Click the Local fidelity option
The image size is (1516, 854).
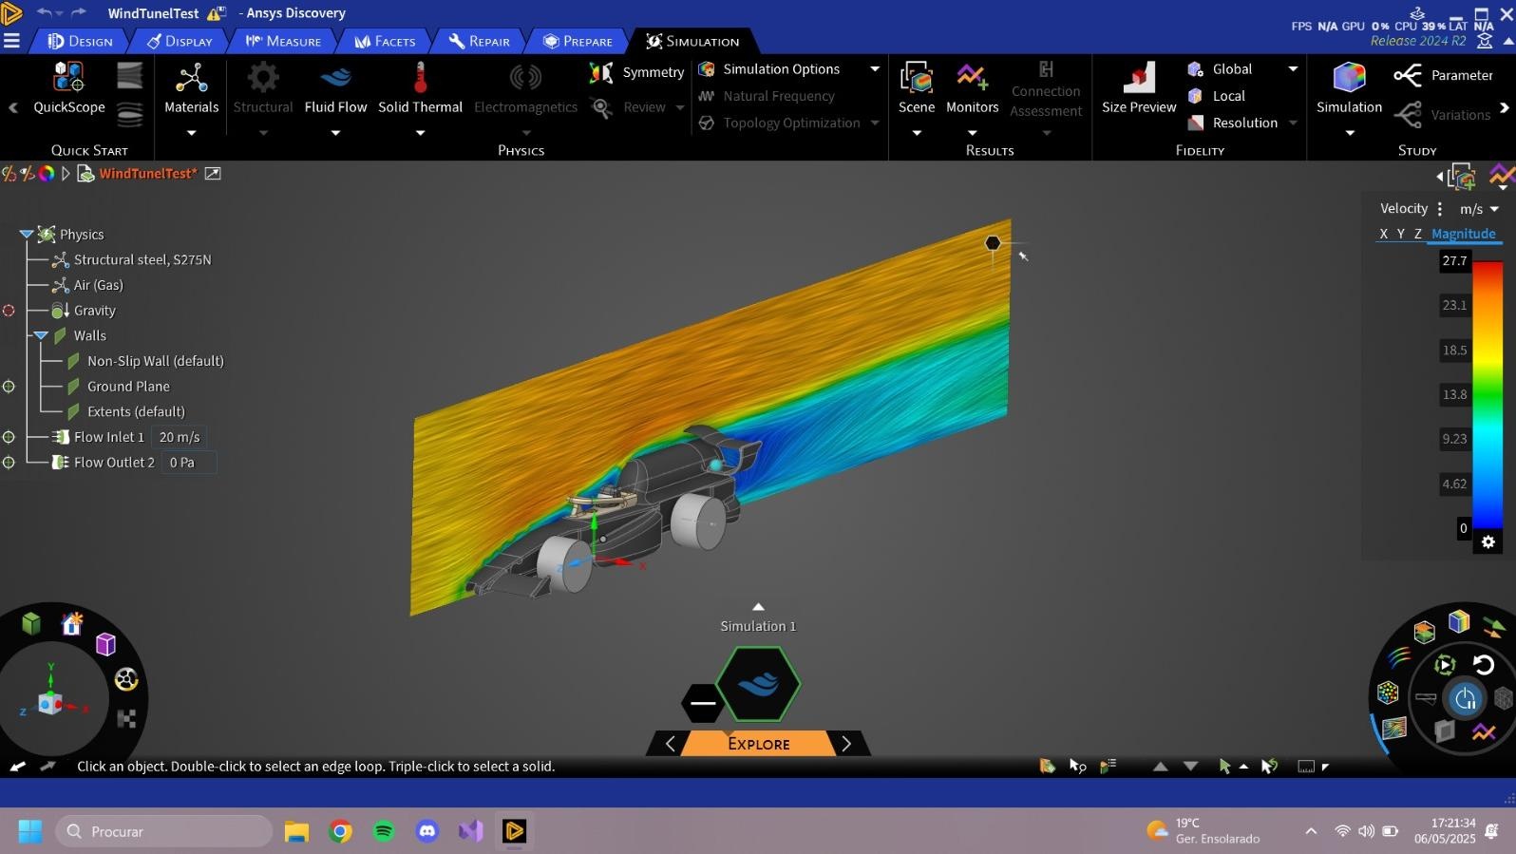pos(1217,96)
